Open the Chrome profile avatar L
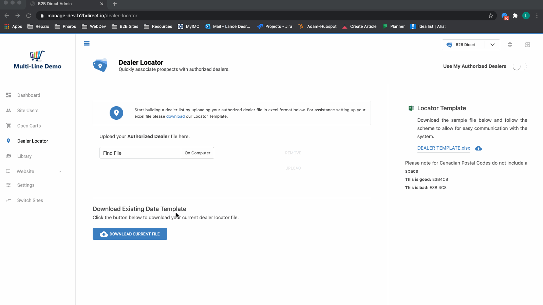 [x=526, y=16]
